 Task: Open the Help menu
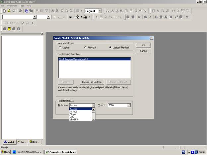click(x=29, y=6)
